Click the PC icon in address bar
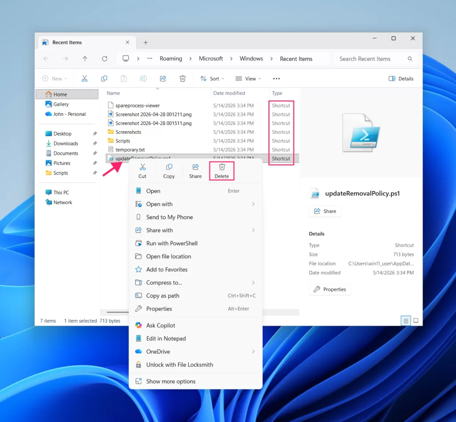 126,58
